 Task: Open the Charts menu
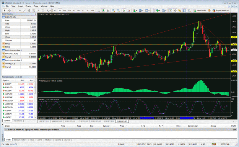(28, 6)
